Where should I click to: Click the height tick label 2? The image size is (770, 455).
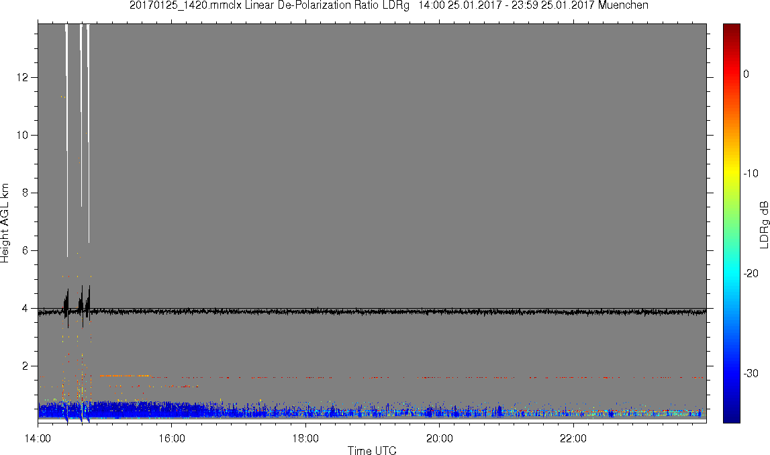pyautogui.click(x=25, y=366)
